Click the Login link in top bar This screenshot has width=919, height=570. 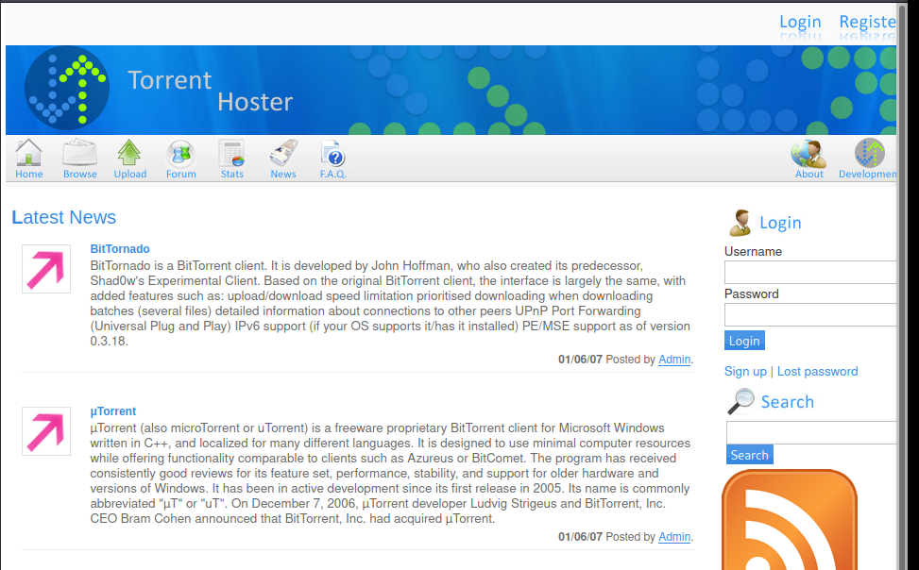pyautogui.click(x=800, y=22)
